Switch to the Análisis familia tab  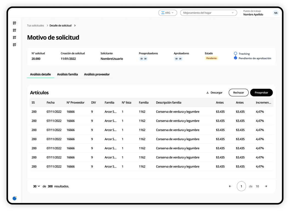tap(67, 74)
